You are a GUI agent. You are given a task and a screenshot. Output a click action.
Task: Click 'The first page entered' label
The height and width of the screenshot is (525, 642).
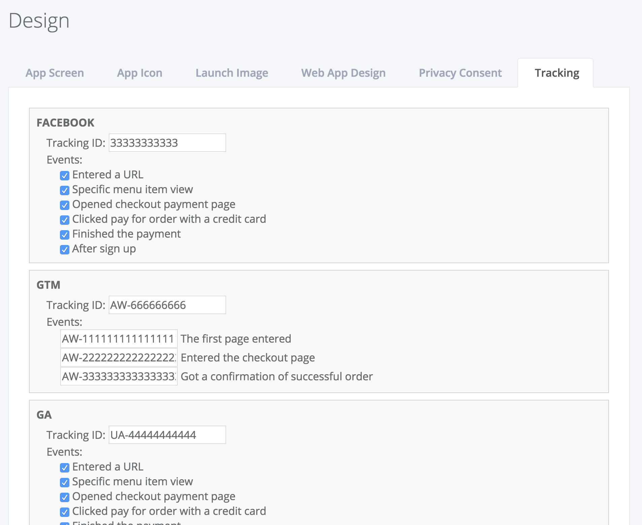point(236,339)
